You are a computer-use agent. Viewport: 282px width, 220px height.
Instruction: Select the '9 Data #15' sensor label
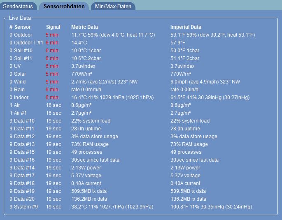pyautogui.click(x=22, y=152)
